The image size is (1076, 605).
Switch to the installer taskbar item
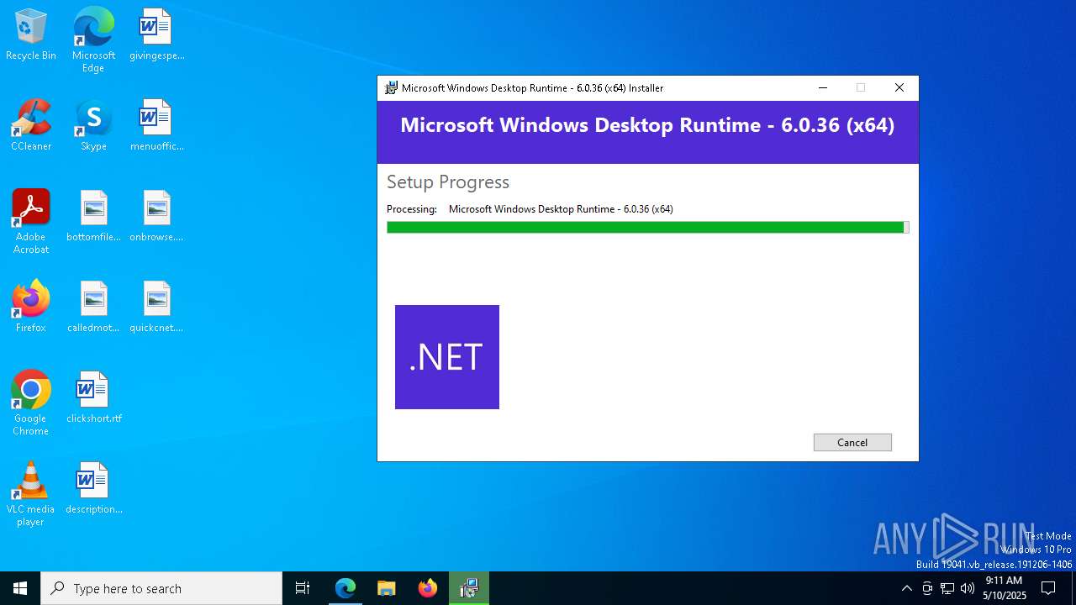[469, 588]
